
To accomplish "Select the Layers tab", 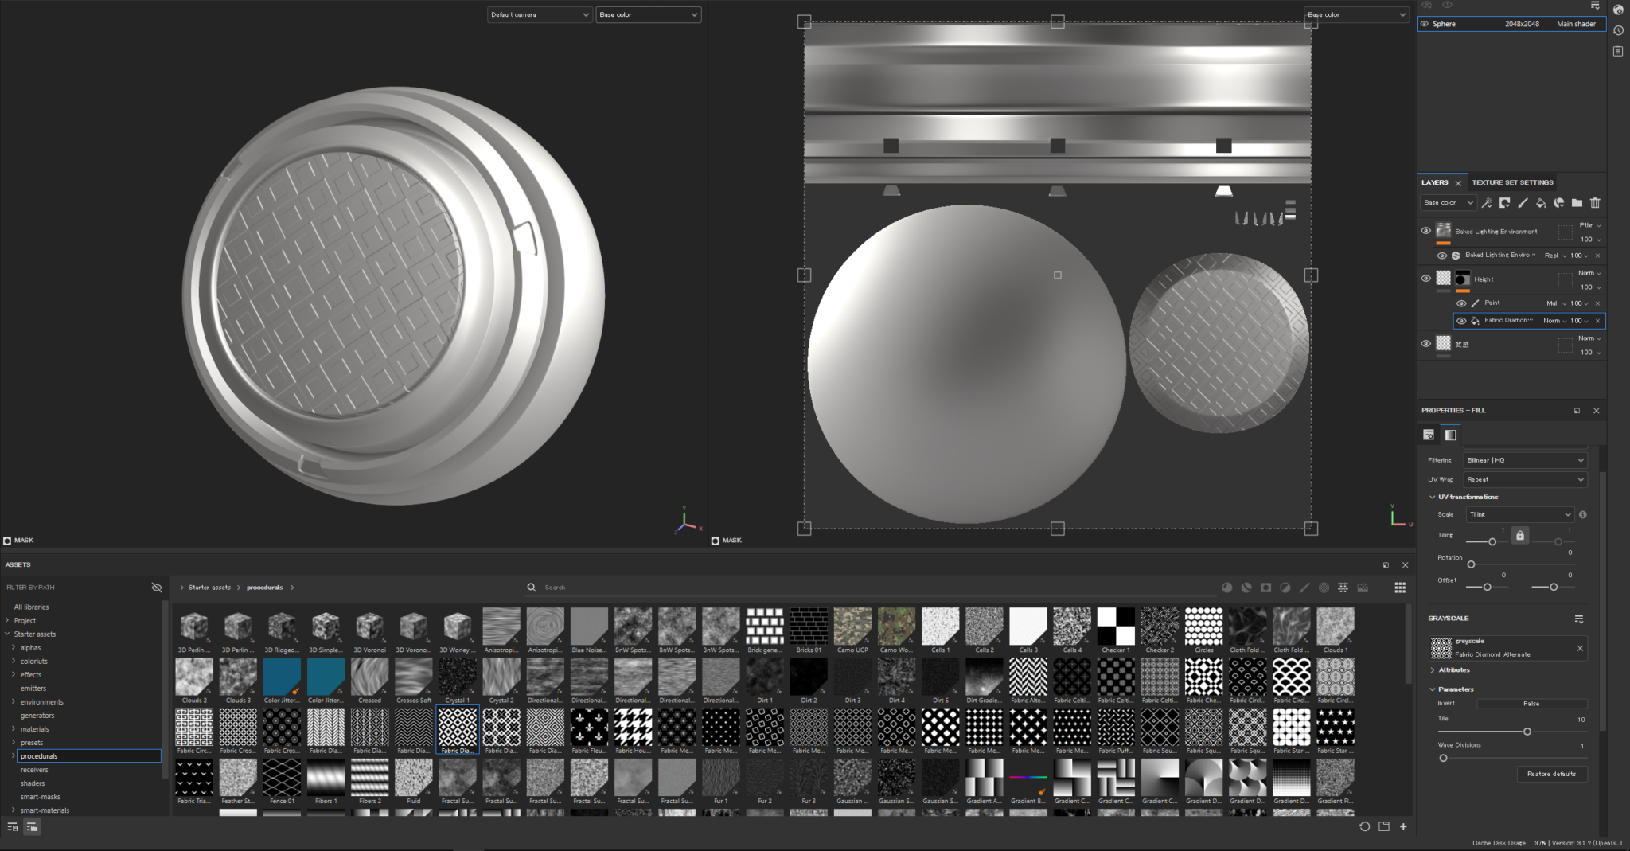I will pyautogui.click(x=1437, y=182).
